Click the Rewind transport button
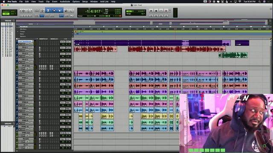 156,16
